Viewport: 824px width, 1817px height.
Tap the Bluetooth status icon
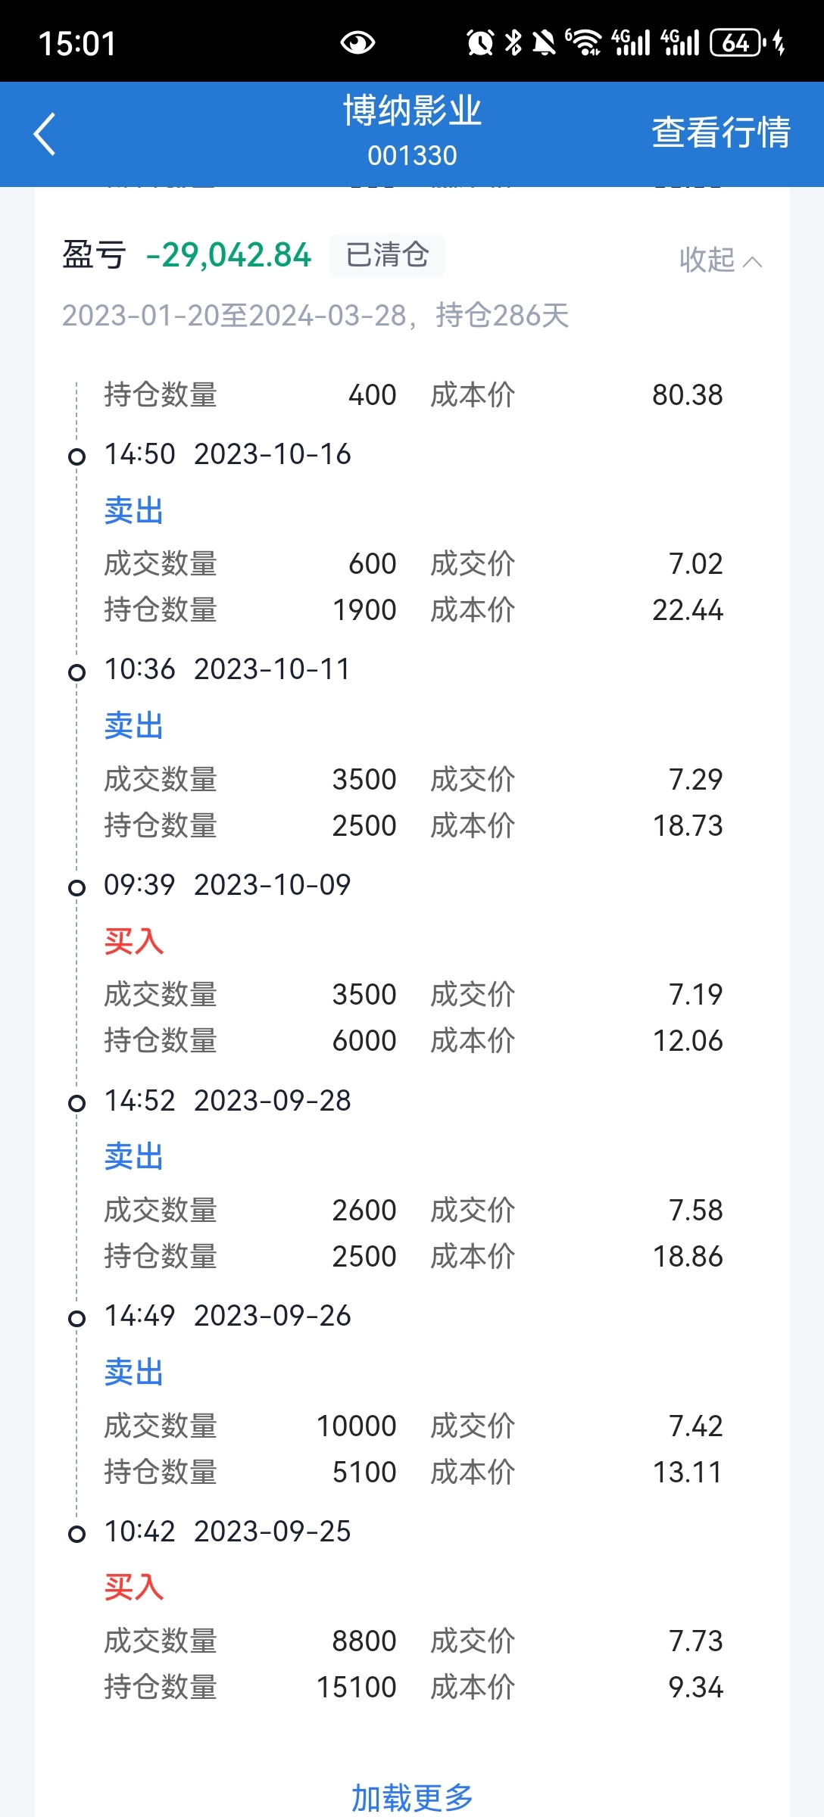coord(513,42)
